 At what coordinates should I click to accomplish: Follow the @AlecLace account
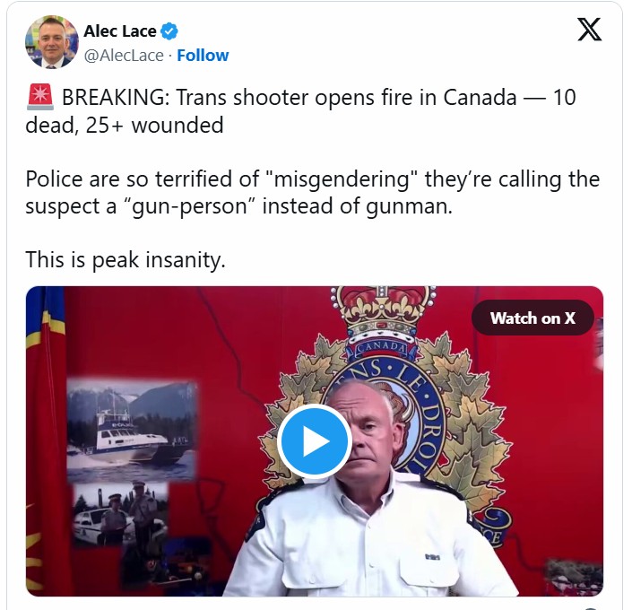[203, 56]
